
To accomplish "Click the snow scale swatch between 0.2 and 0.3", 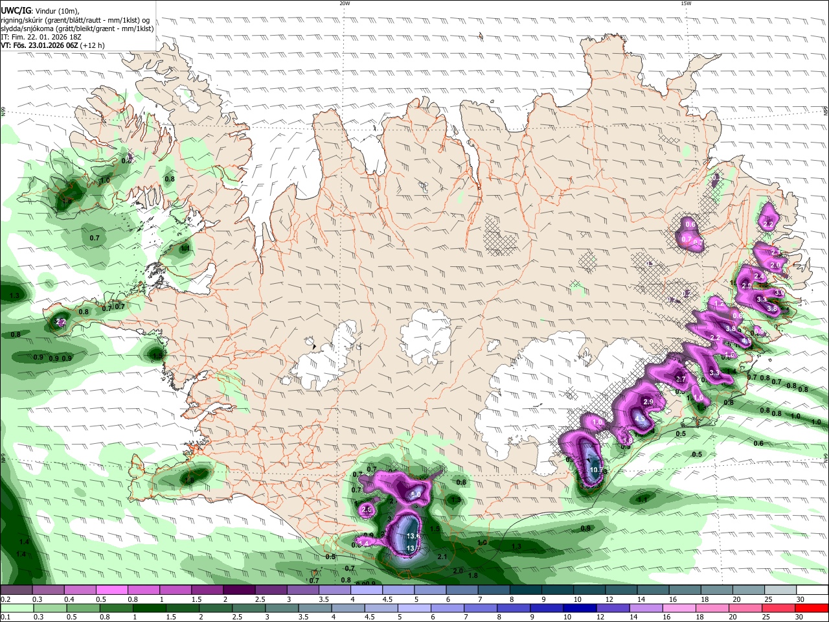I will (16, 590).
